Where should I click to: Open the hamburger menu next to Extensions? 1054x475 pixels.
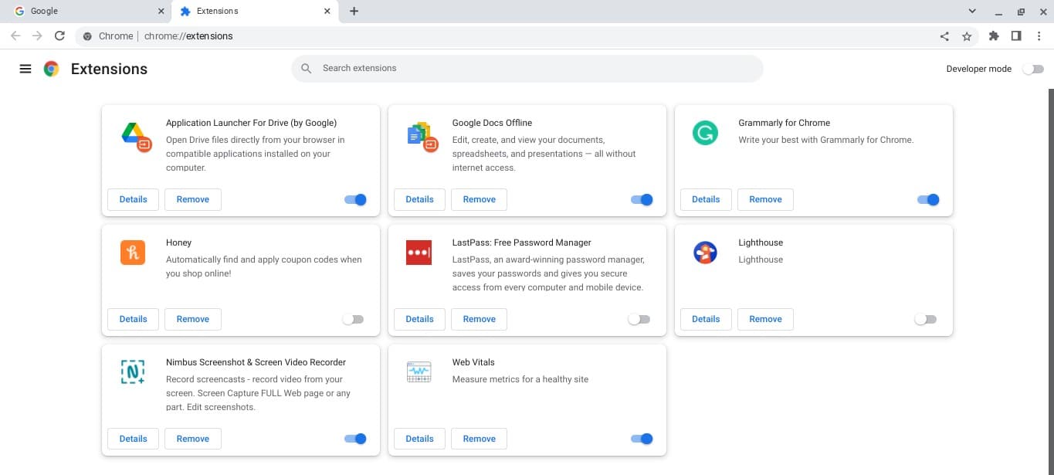click(25, 69)
